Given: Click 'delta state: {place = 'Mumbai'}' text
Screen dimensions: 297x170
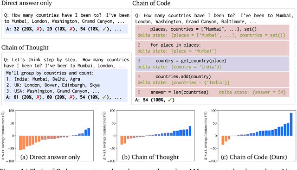Looking at the screenshot, I should 177,51.
